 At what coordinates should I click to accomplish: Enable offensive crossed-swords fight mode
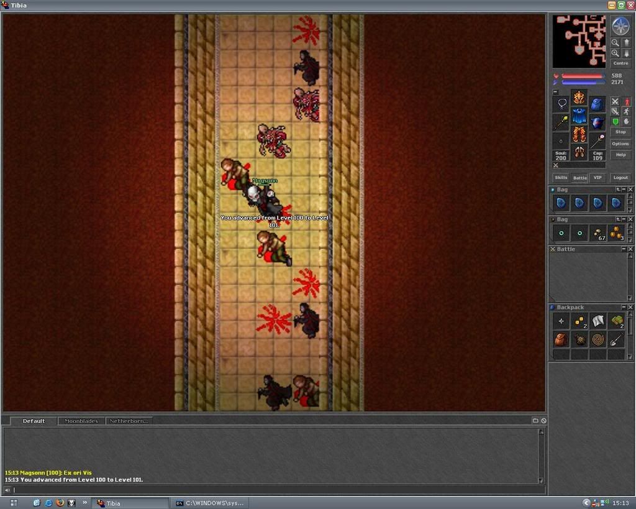(616, 101)
